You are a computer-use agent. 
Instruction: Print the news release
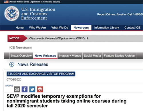click(x=40, y=89)
